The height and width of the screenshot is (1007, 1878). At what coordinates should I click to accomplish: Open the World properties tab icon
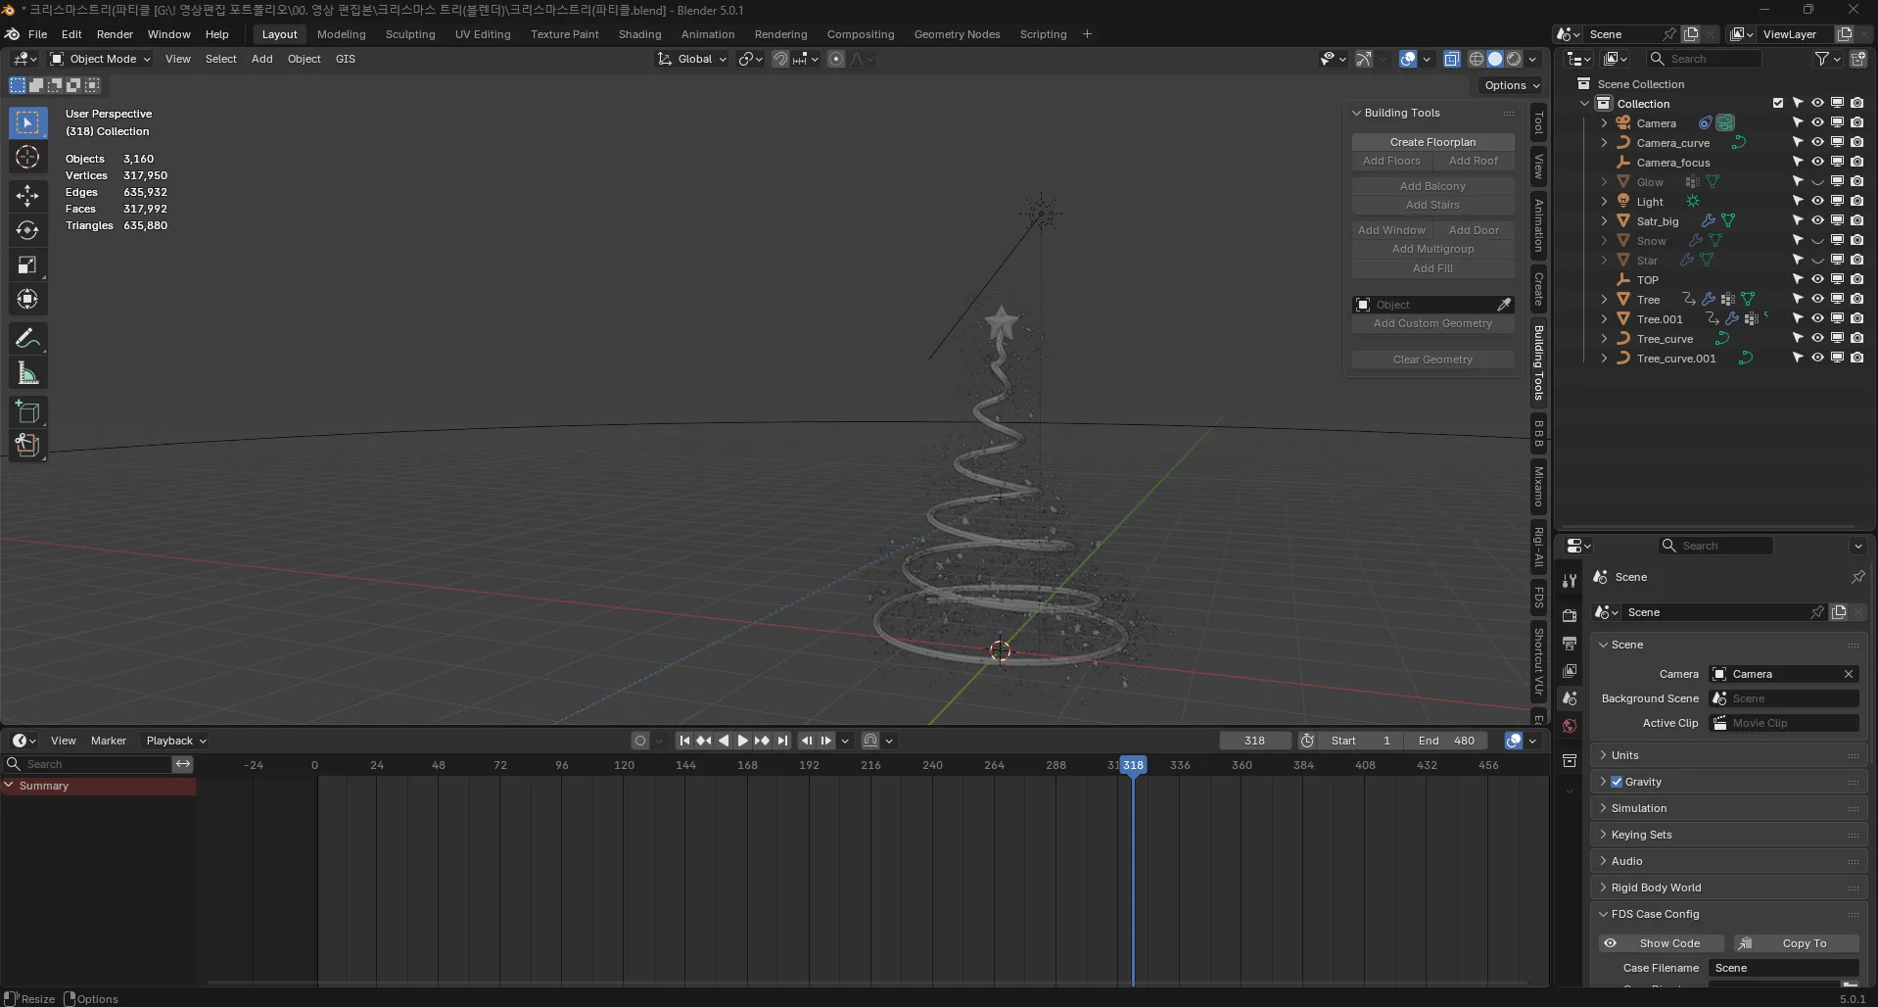click(1570, 726)
